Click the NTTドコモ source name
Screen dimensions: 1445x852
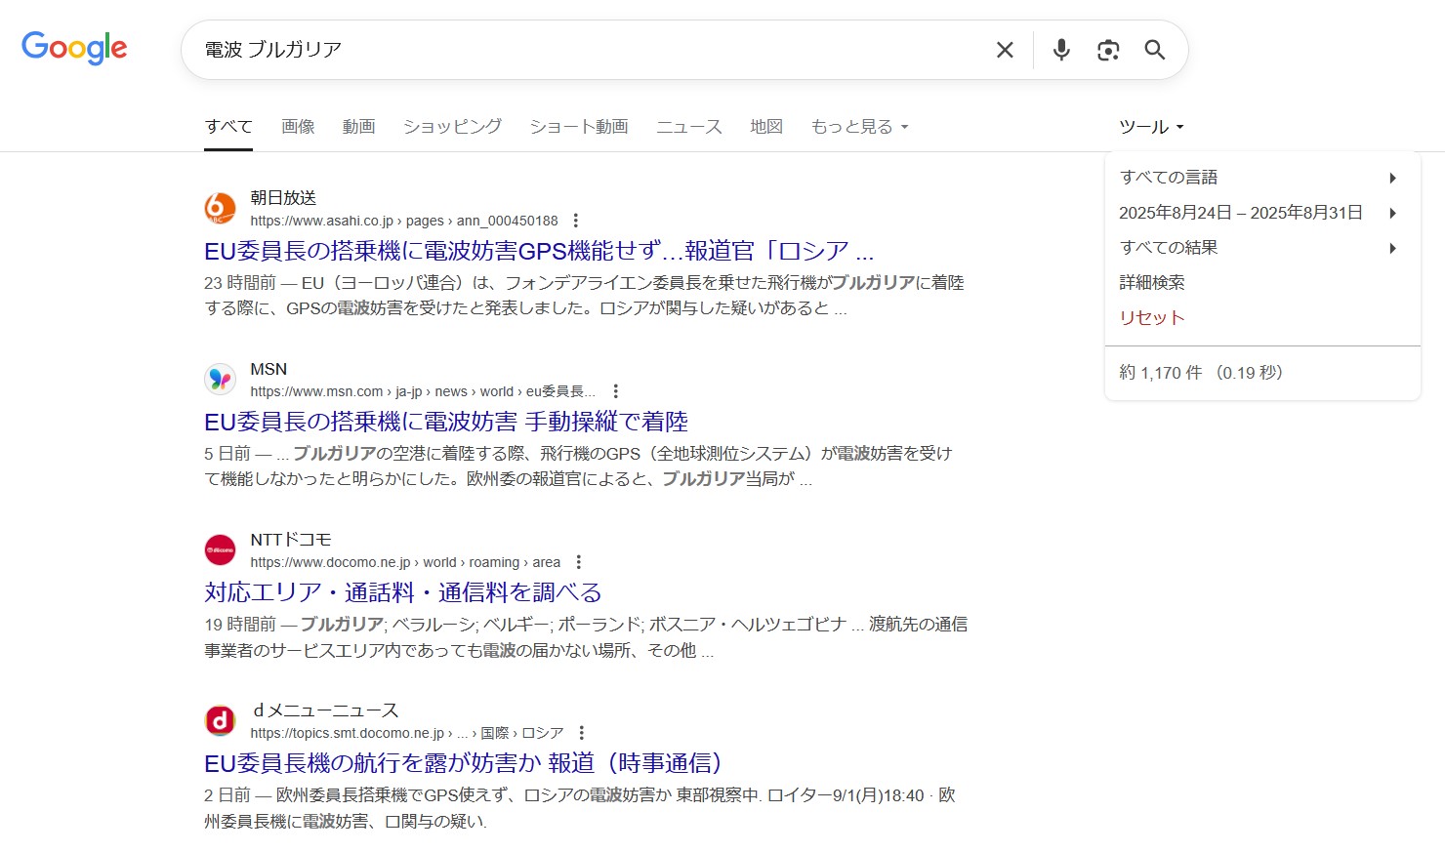291,540
